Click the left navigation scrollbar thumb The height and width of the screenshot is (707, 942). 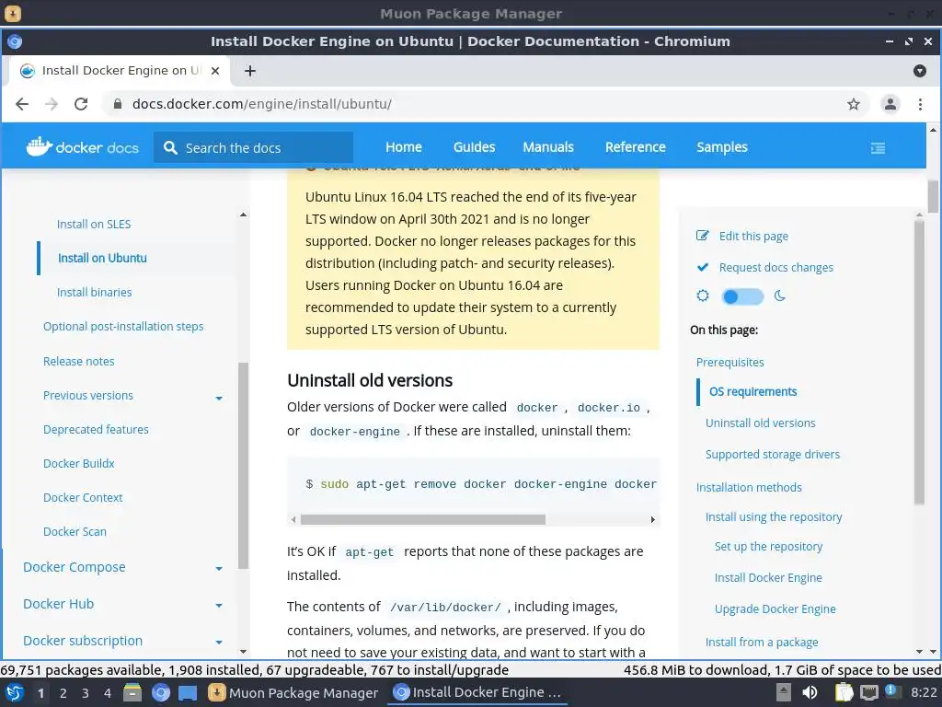pos(243,465)
